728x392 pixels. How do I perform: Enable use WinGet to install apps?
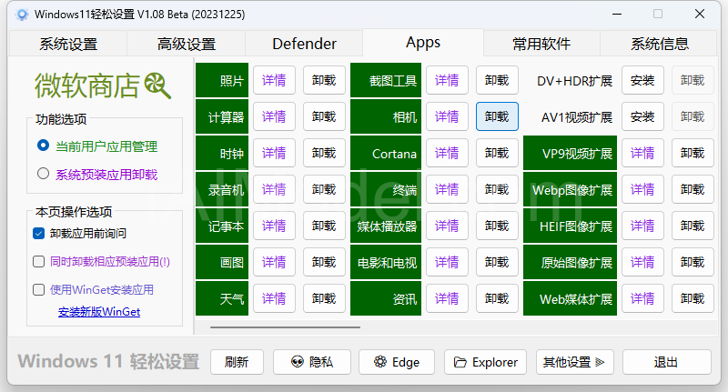click(x=39, y=290)
